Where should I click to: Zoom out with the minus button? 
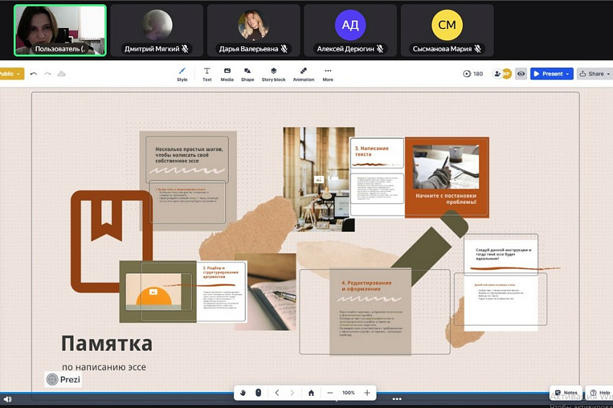coord(330,393)
